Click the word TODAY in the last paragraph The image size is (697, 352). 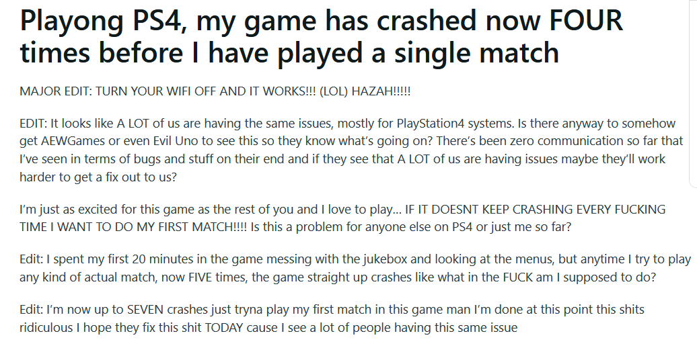pos(223,328)
